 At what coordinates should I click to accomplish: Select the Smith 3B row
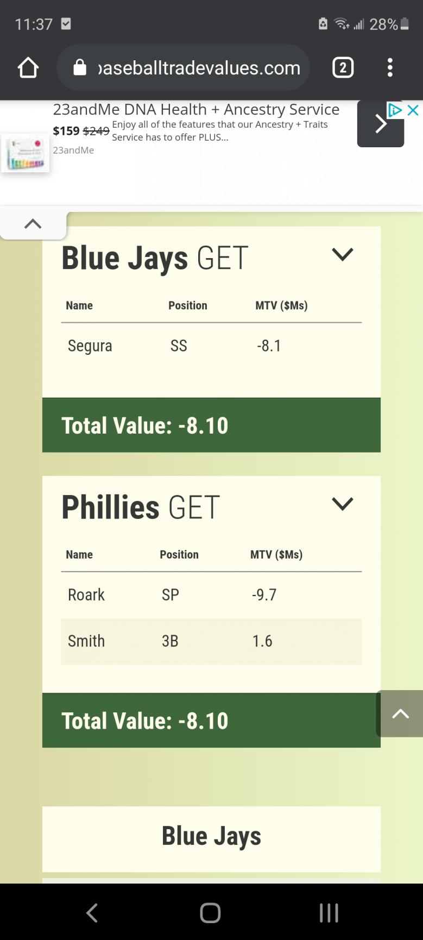click(x=211, y=641)
